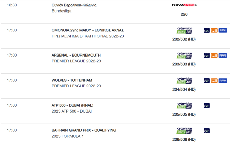Image resolution: width=230 pixels, height=143 pixels.
Task: Open the Ουνιόν Βερολίνου-Κολωνία event
Action: 74,5
